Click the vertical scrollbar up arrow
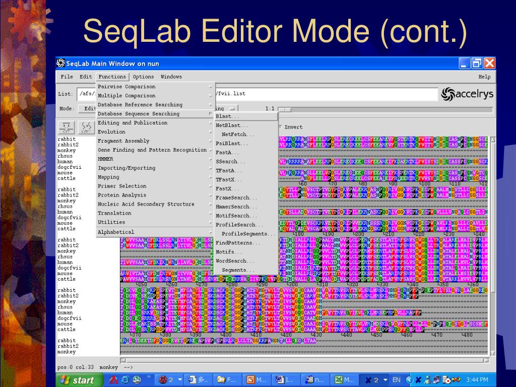 coord(493,140)
